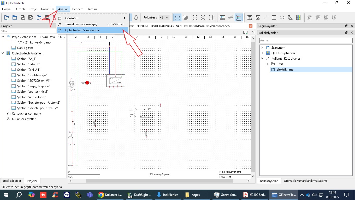Screen dimensions: 355x200
Task: Click the new project toolbar icon
Action: pos(7,17)
